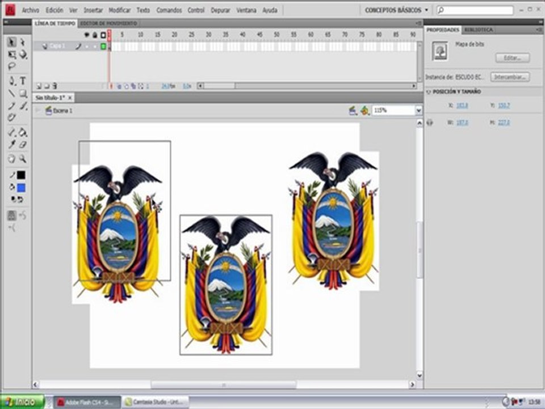Open the 115% zoom dropdown arrow

pyautogui.click(x=418, y=111)
